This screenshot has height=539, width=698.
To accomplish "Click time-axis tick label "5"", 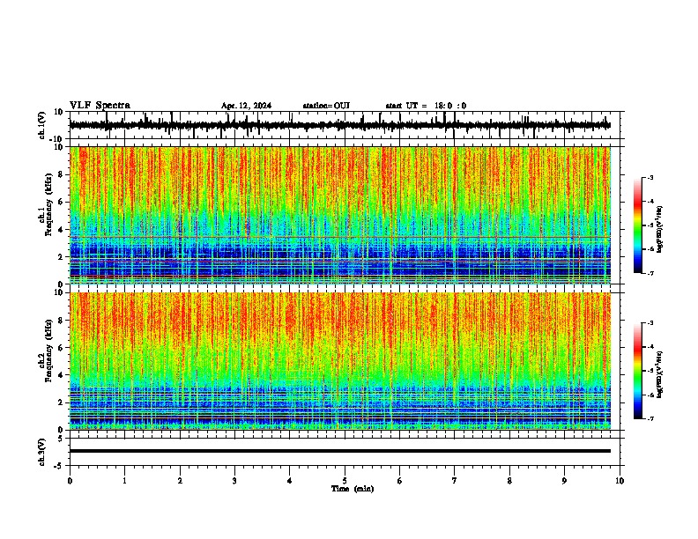I will [345, 481].
